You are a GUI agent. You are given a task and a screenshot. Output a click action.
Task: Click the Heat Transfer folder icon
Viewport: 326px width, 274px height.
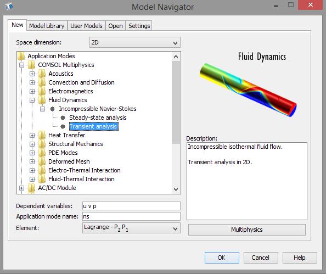(42, 135)
